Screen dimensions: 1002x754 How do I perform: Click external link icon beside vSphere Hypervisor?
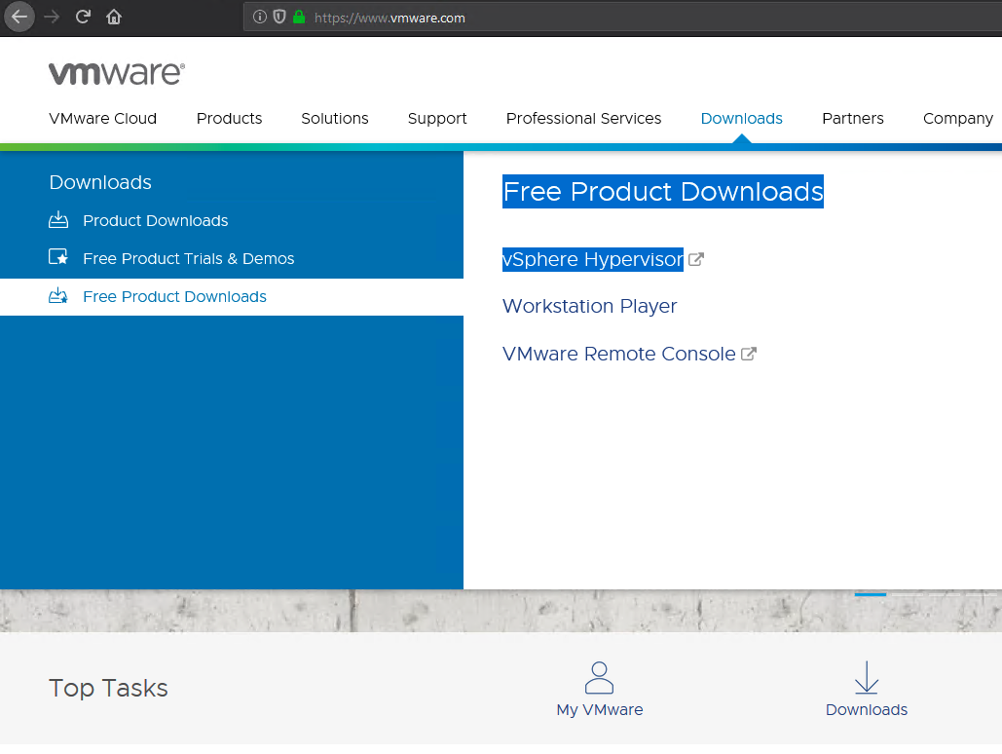pos(696,260)
